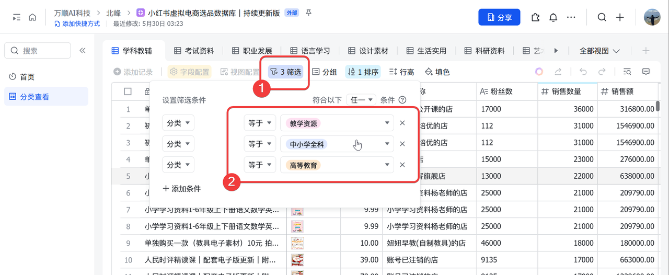The width and height of the screenshot is (669, 275).
Task: Open the 填色 color fill tool
Action: pos(437,72)
